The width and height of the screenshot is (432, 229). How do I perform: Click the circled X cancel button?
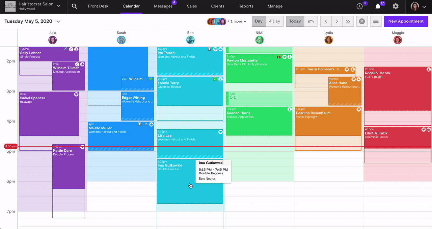[x=362, y=21]
